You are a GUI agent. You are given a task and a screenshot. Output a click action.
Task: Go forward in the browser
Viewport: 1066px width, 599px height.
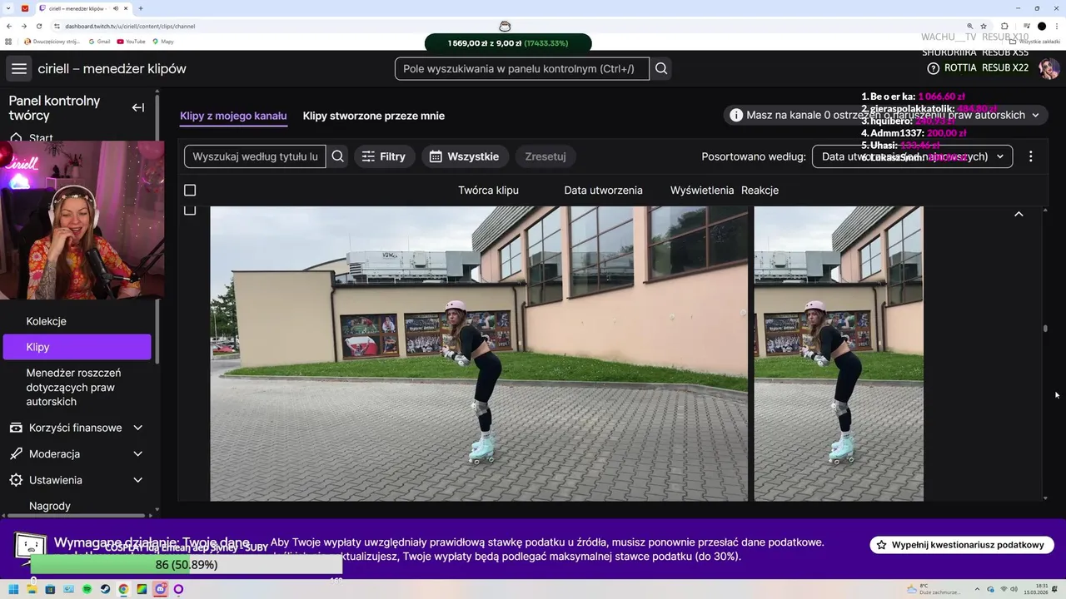[24, 26]
